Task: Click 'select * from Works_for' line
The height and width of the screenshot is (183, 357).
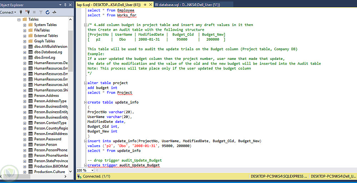Action: click(x=112, y=15)
